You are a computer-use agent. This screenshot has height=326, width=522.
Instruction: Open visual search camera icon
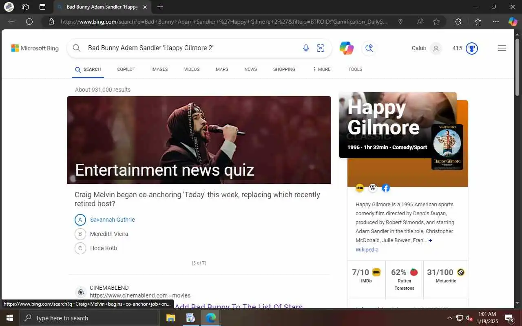pyautogui.click(x=321, y=48)
